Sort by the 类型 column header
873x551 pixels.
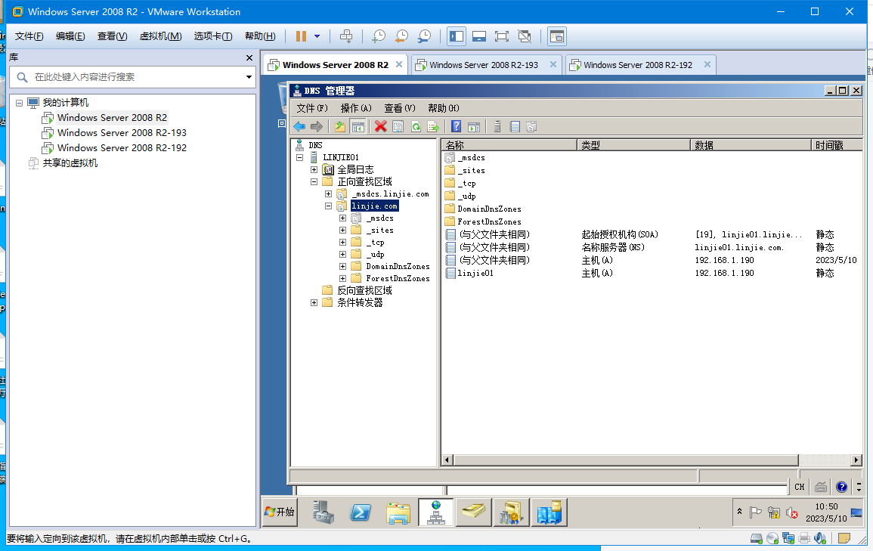pyautogui.click(x=633, y=145)
